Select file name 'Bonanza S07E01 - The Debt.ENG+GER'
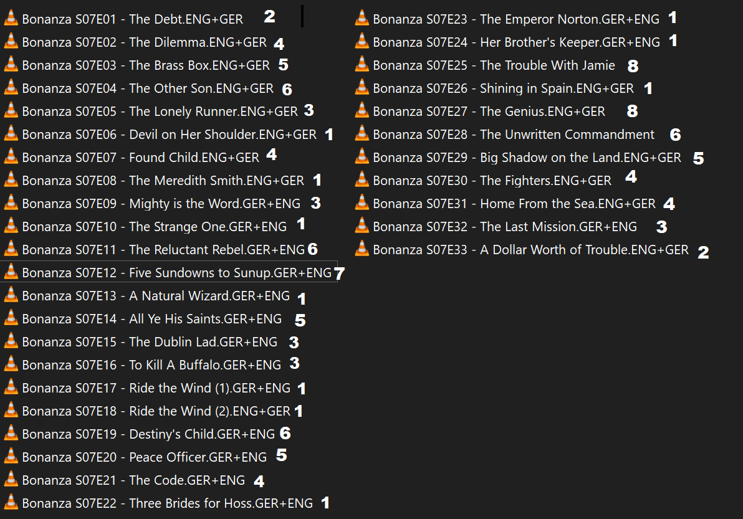743x519 pixels. click(x=133, y=19)
